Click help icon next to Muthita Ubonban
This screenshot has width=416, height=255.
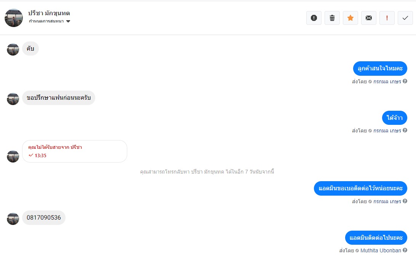(x=405, y=250)
